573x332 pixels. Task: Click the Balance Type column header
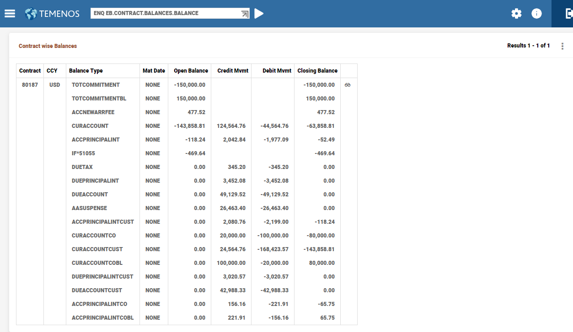point(86,71)
